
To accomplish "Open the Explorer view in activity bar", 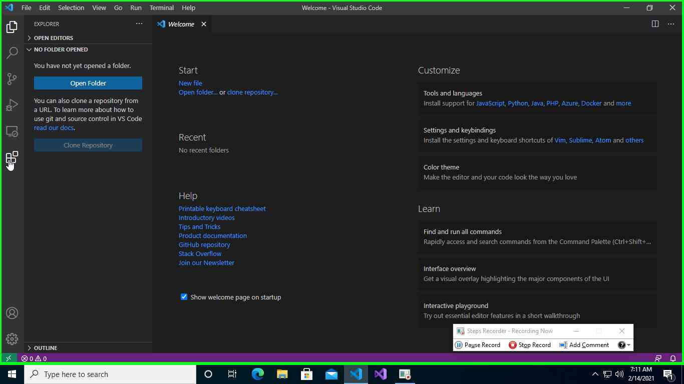I will point(12,26).
